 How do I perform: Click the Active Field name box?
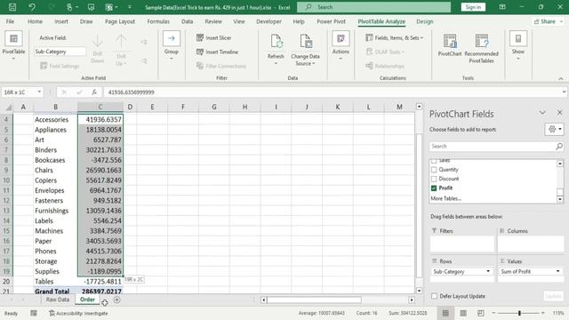(x=60, y=52)
